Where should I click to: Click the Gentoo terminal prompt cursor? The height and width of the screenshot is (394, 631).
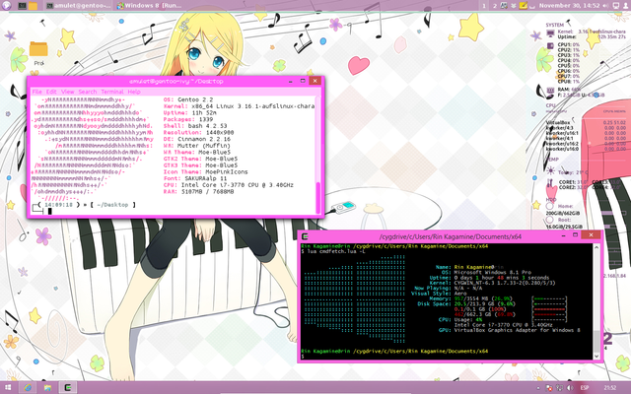(x=49, y=211)
